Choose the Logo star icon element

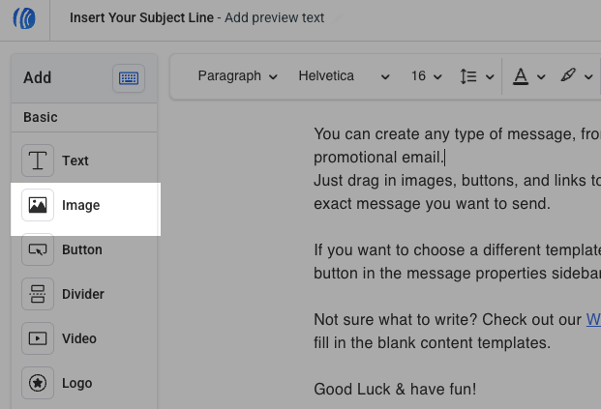tap(38, 383)
